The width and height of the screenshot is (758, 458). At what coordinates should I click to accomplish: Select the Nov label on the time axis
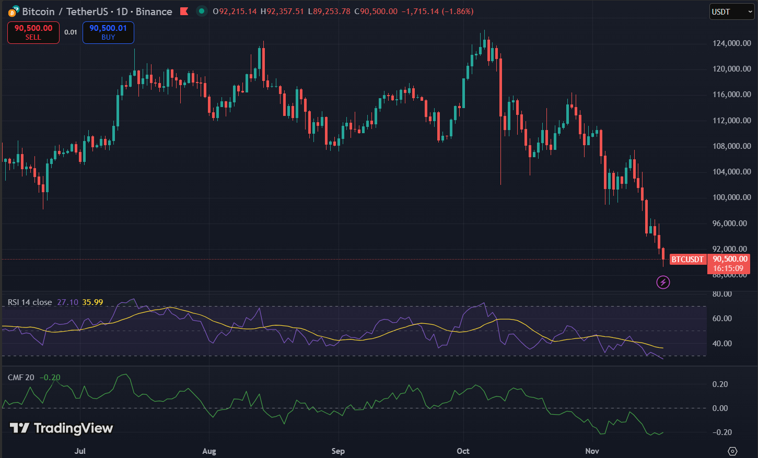click(x=591, y=451)
